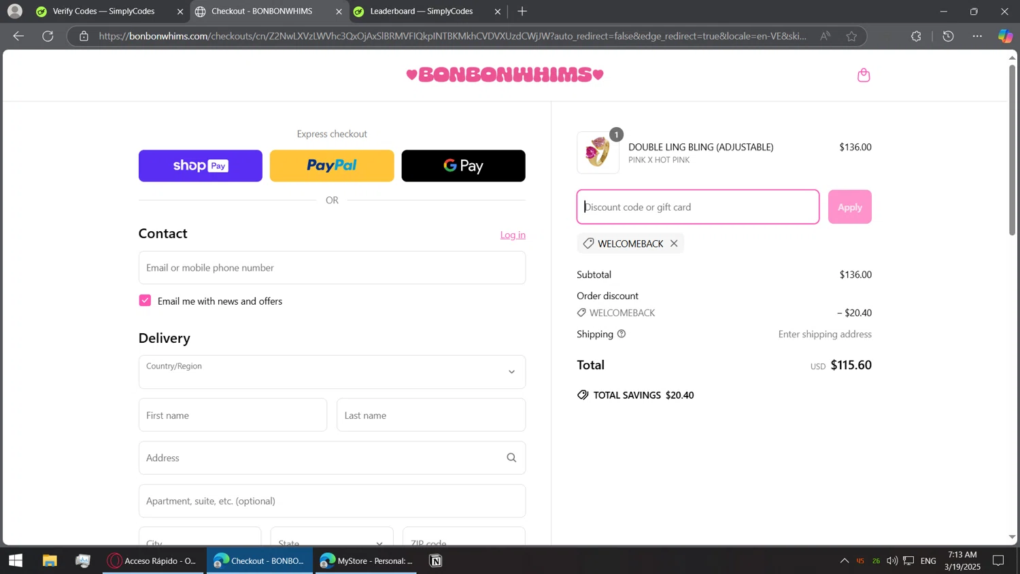This screenshot has width=1020, height=574.
Task: Open the taskbar clock and date
Action: [x=962, y=560]
